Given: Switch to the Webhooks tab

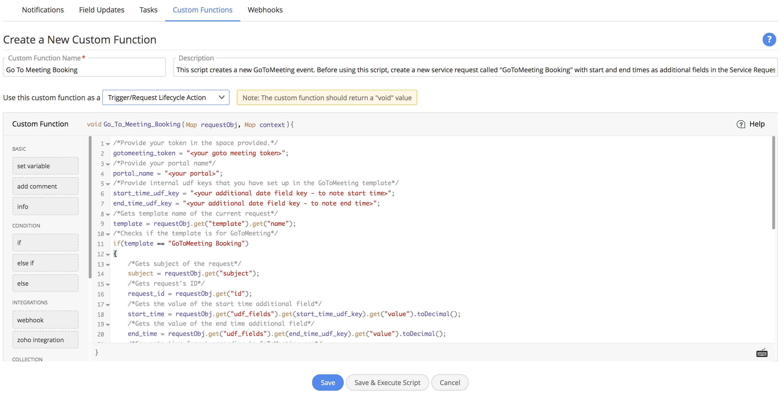Looking at the screenshot, I should coord(265,10).
